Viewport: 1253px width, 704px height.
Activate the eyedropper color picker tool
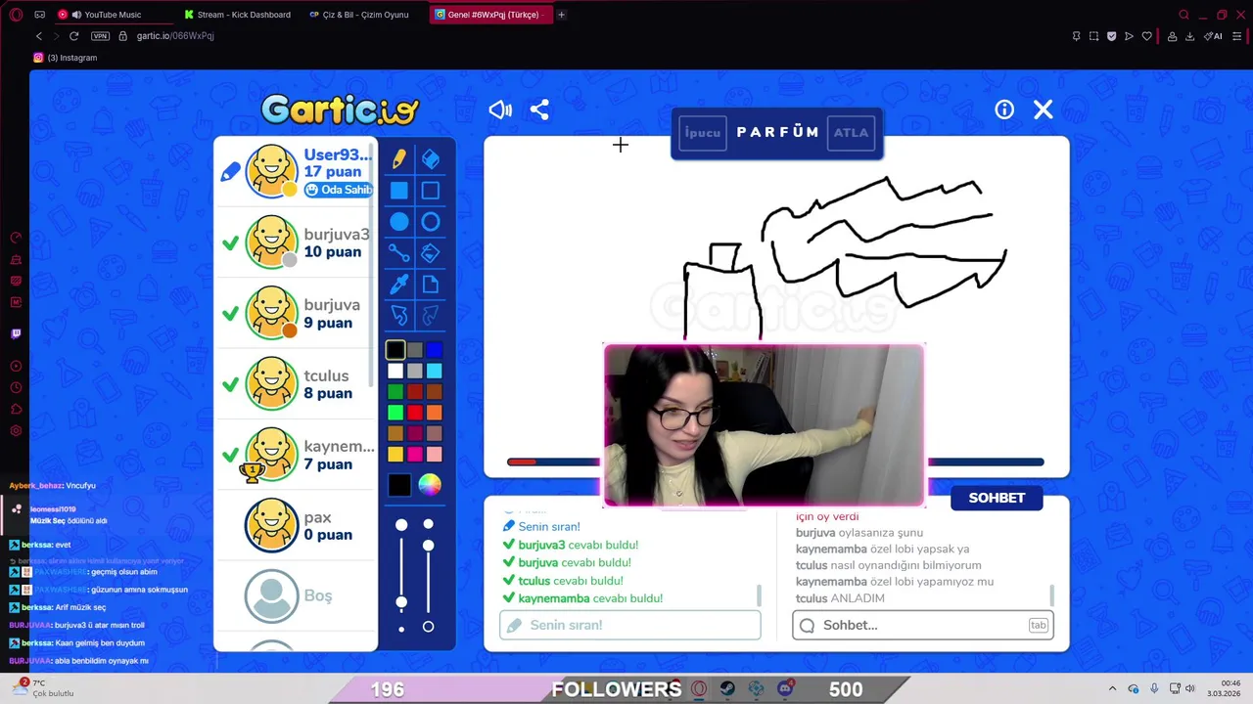pyautogui.click(x=399, y=285)
